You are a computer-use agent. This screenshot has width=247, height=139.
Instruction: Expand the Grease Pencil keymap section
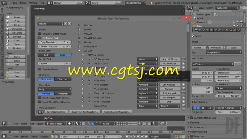click(79, 47)
